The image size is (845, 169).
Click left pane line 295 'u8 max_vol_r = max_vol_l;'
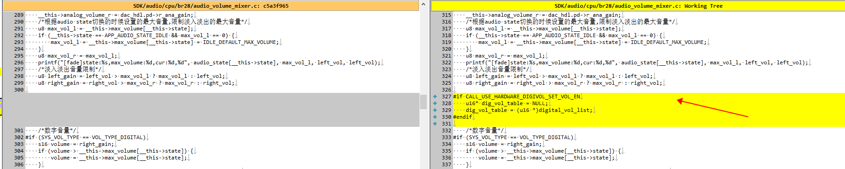(77, 56)
